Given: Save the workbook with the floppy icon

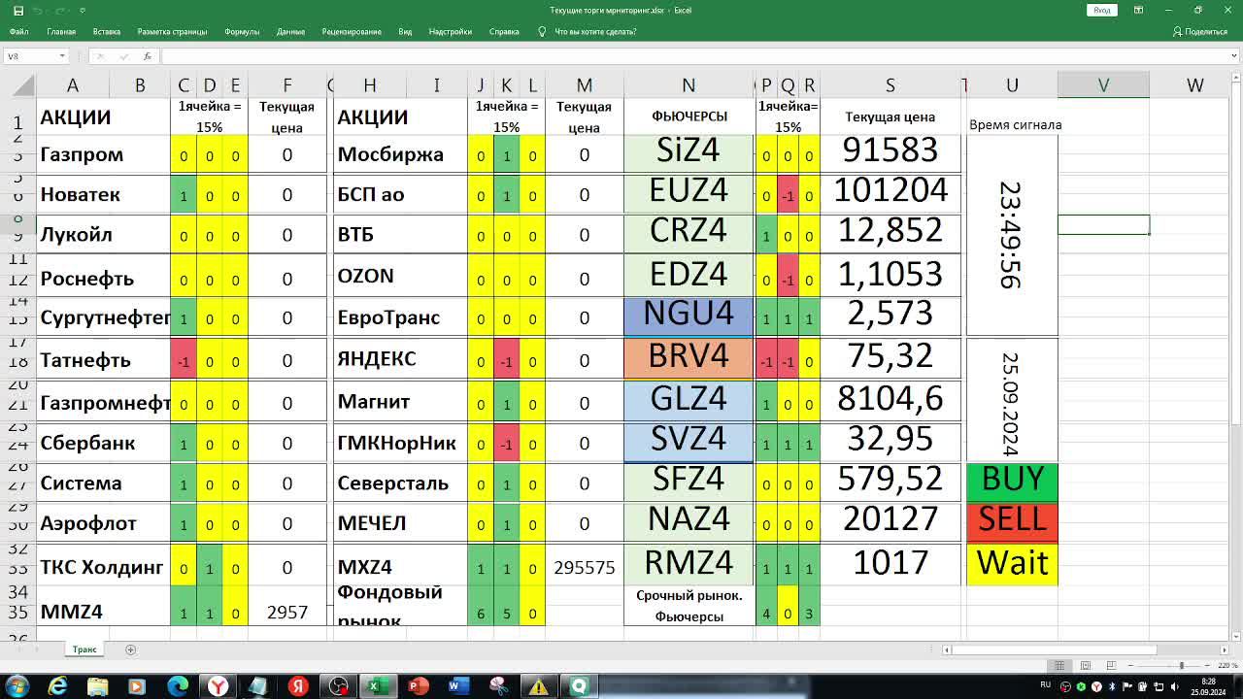Looking at the screenshot, I should pyautogui.click(x=18, y=10).
